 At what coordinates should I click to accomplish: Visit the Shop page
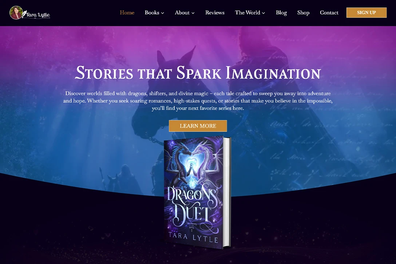coord(303,13)
